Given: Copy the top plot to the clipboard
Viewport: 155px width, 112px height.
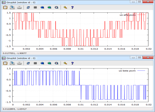Looking at the screenshot, I should 5,7.
